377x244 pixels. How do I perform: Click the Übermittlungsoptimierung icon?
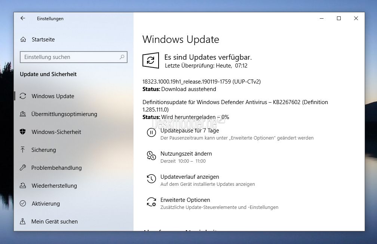click(x=23, y=114)
